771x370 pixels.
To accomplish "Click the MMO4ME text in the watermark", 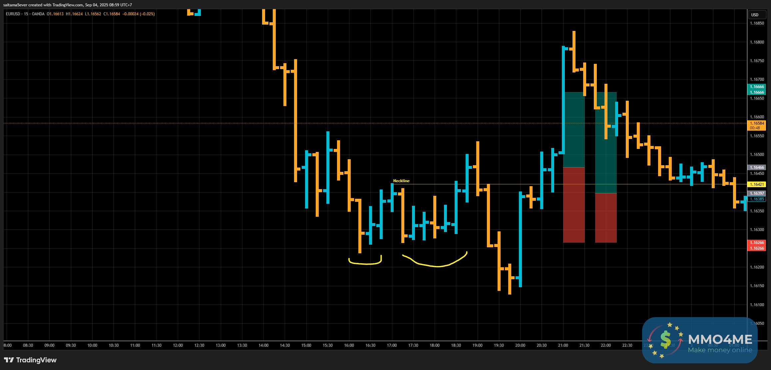I will 720,339.
